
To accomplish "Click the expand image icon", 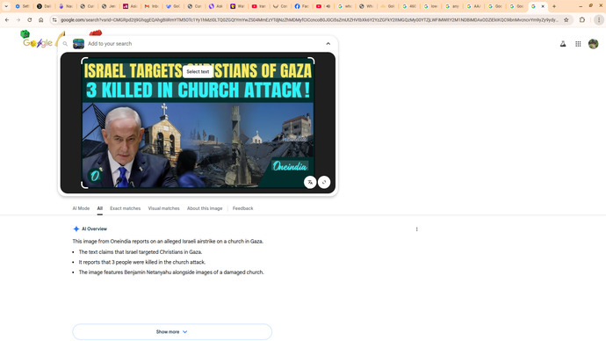I will pyautogui.click(x=324, y=182).
